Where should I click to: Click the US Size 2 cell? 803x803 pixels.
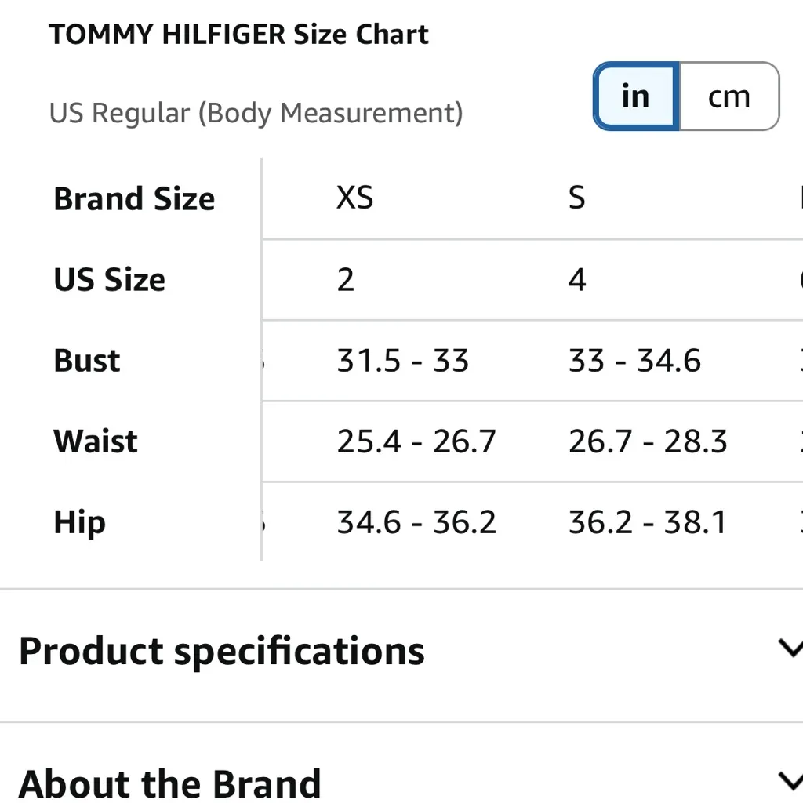(x=345, y=280)
